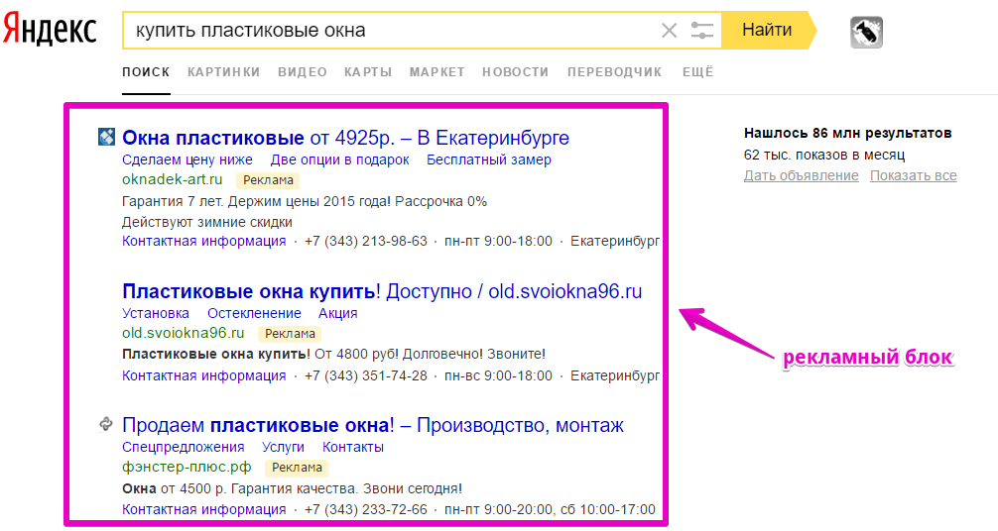998x531 pixels.
Task: Open Контактная информация for old.svoiokna96.ru ad
Action: [203, 375]
